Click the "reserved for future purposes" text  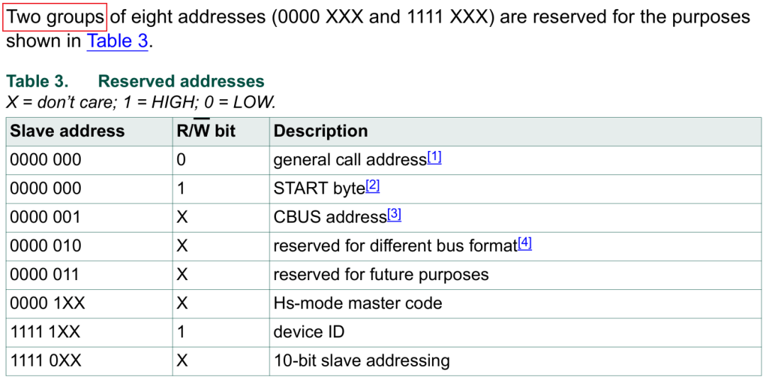coord(381,274)
